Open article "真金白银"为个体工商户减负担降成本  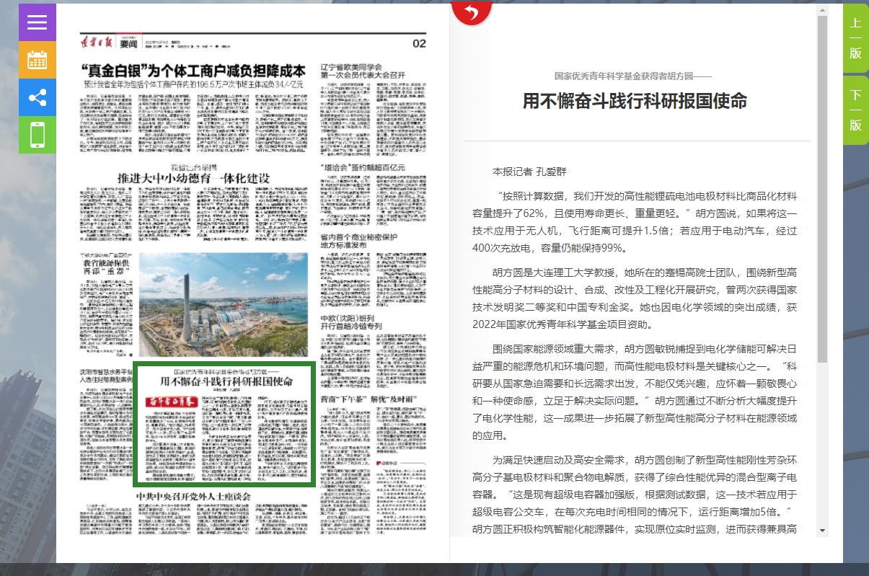[x=194, y=71]
